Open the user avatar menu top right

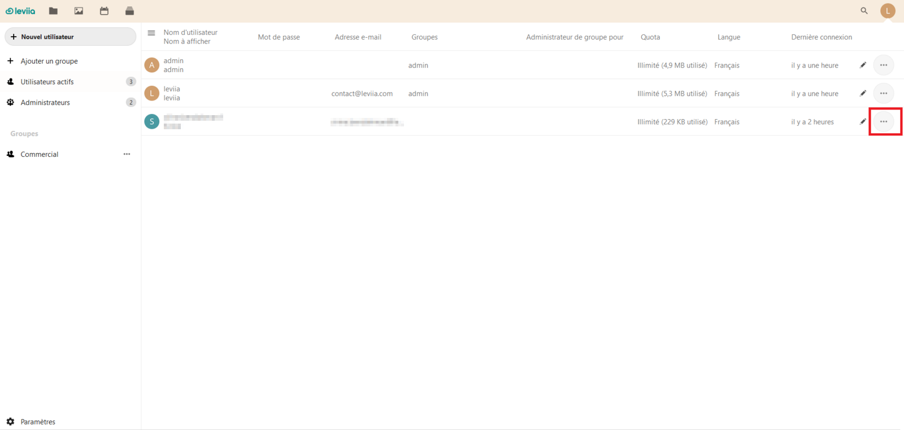tap(888, 11)
